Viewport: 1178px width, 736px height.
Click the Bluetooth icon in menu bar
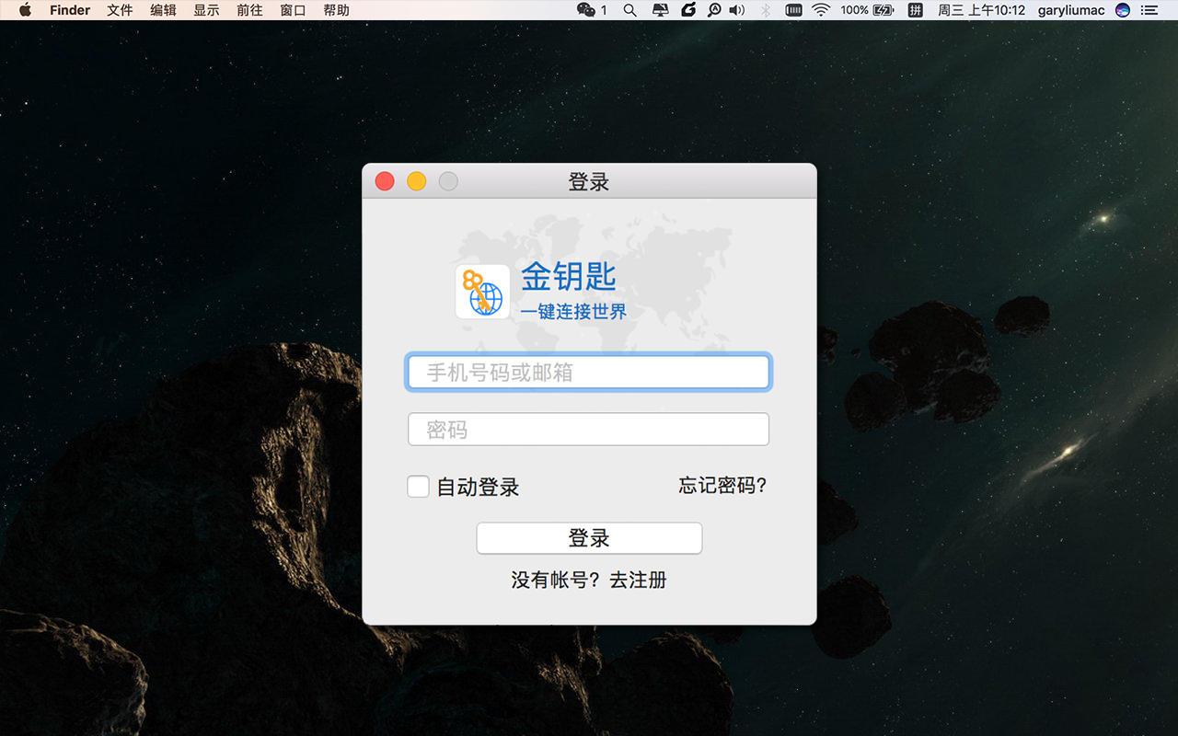[765, 10]
